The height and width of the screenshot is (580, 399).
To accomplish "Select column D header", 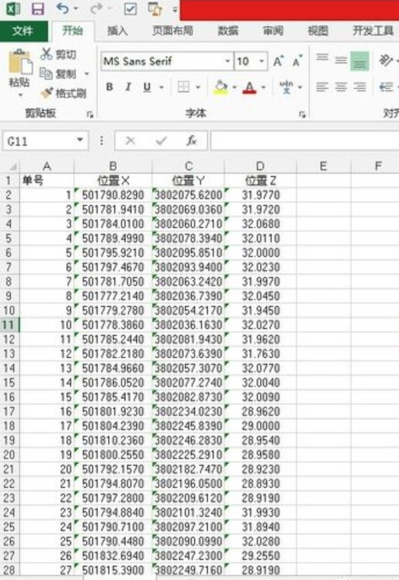I will (x=260, y=166).
